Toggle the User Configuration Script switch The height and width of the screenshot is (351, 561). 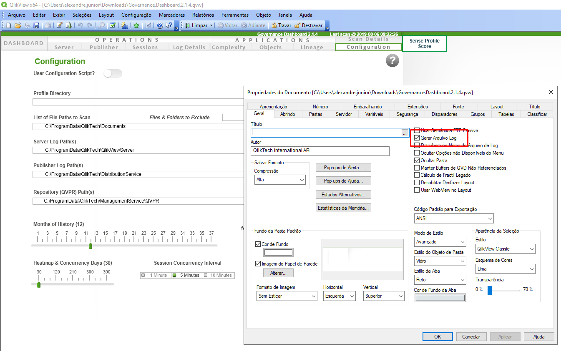(x=113, y=73)
